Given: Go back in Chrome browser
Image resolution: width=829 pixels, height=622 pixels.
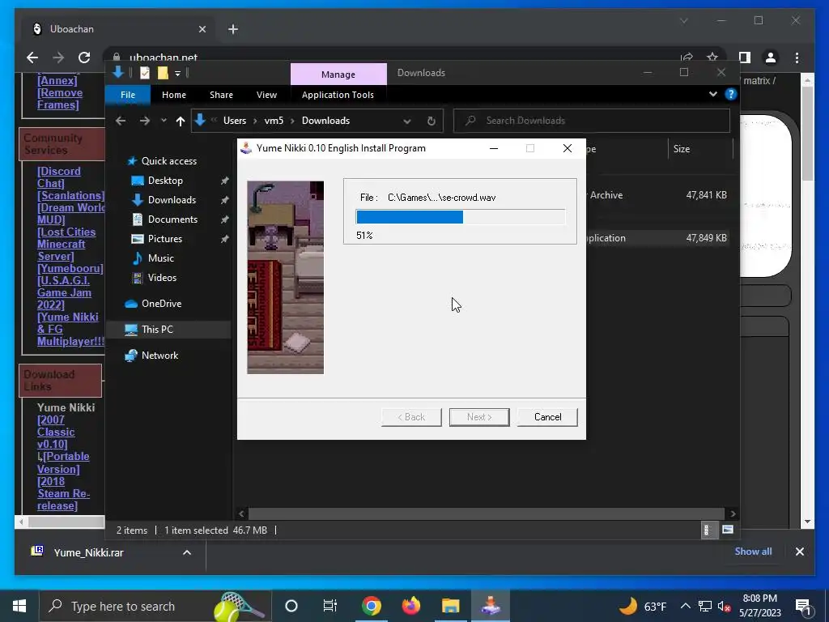Looking at the screenshot, I should coord(32,58).
